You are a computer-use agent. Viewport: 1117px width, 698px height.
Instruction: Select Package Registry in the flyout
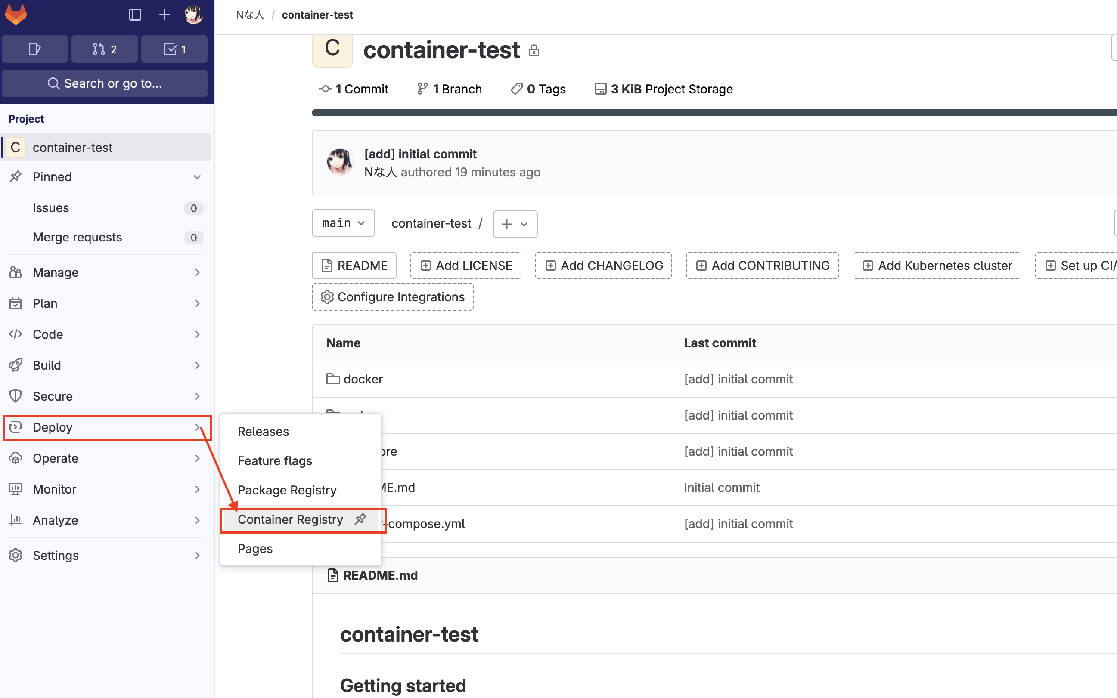[287, 490]
